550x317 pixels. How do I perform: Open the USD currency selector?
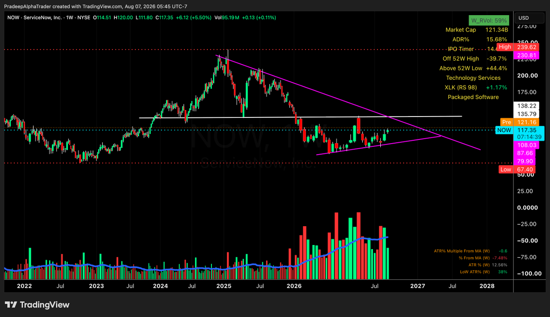(x=529, y=18)
